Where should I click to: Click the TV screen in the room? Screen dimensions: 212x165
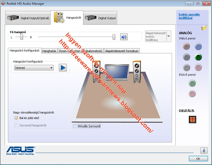(117, 72)
